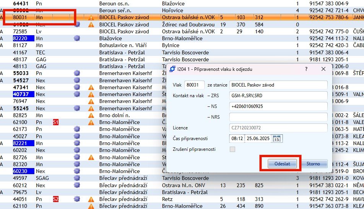The image size is (364, 209).
Task: Click the date field showing 25.06.2025
Action: click(258, 138)
